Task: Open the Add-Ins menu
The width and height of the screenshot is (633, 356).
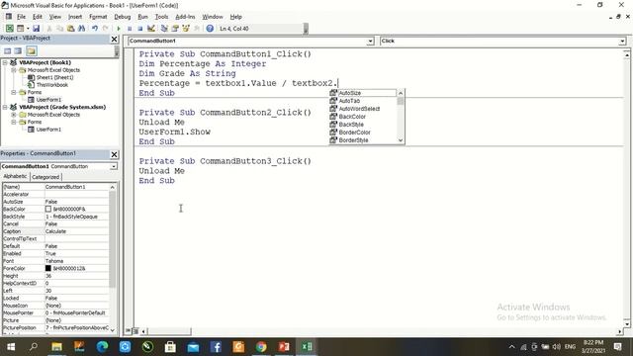Action: [x=185, y=17]
